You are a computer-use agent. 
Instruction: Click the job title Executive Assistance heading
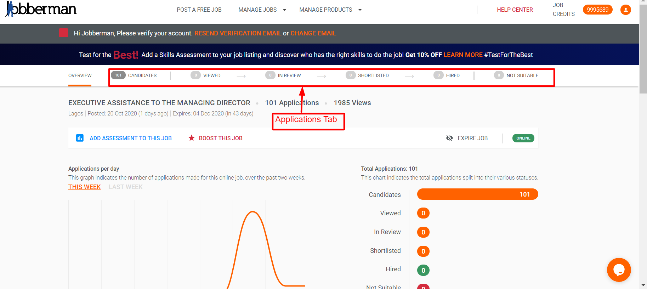click(159, 103)
